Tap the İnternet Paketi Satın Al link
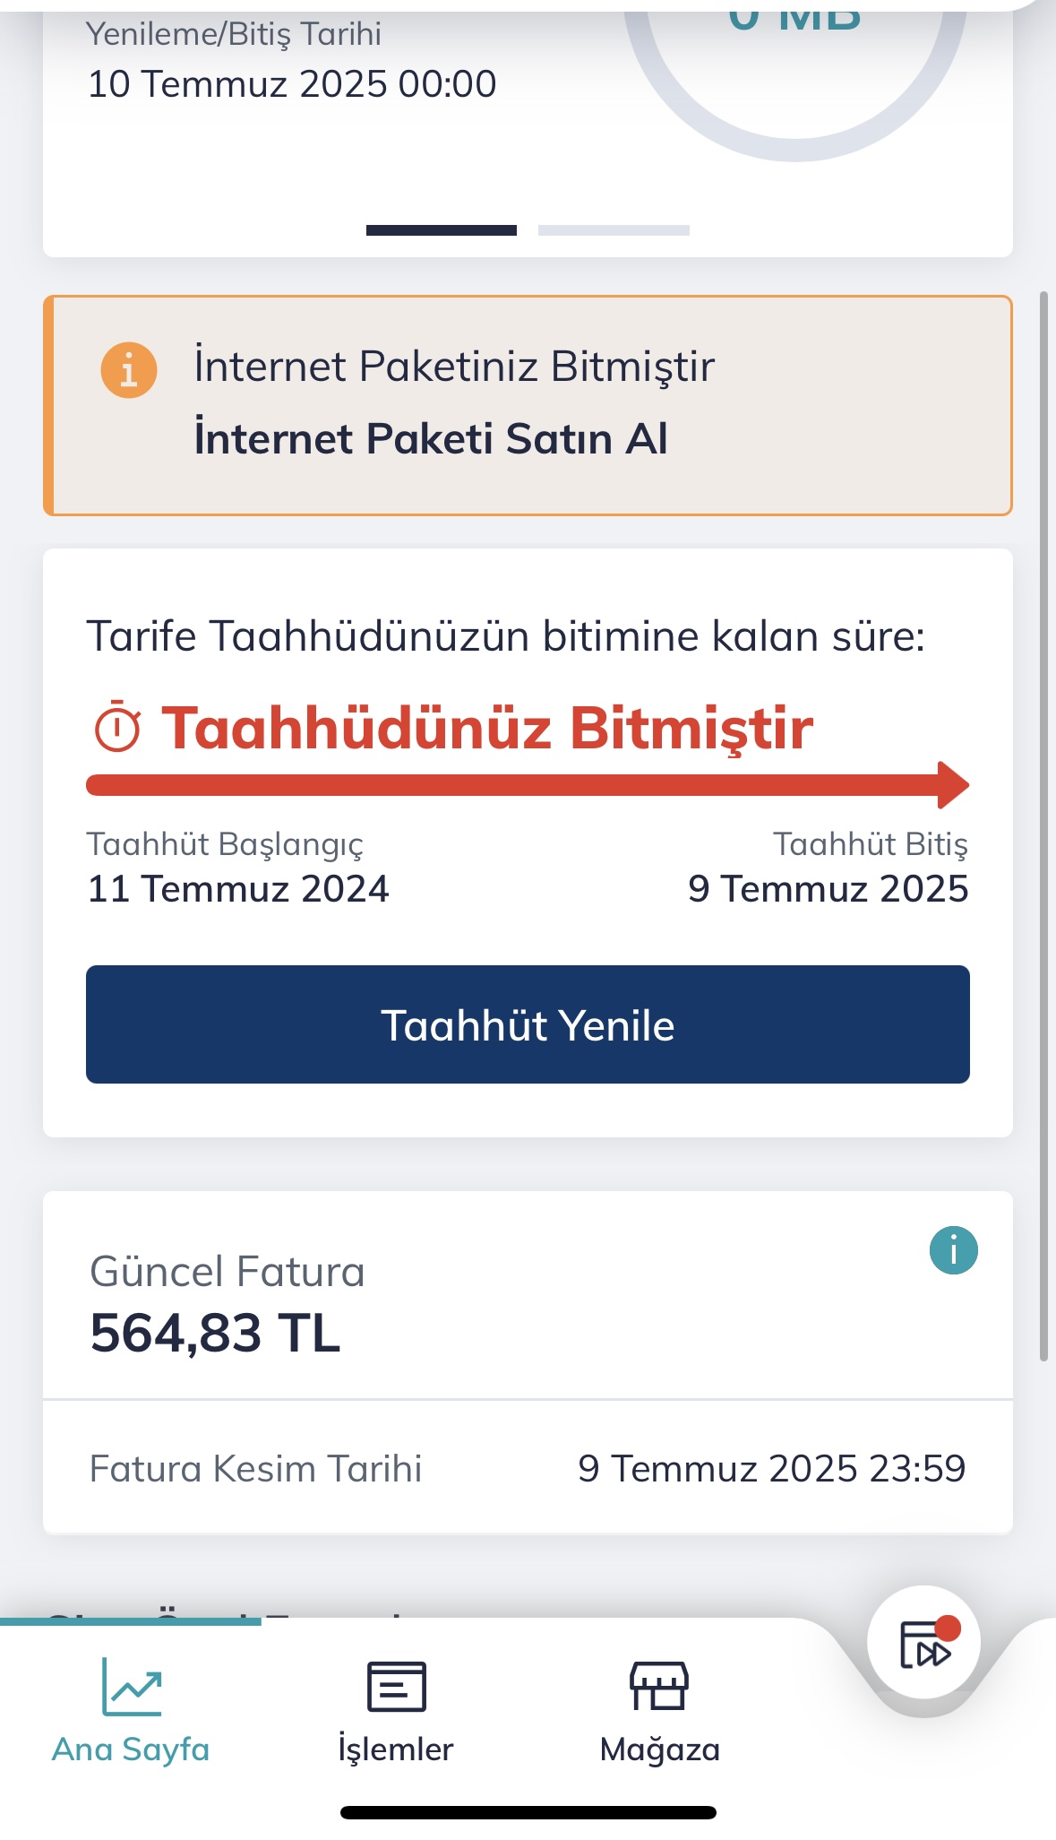Screen dimensions: 1056x1840 click(x=431, y=438)
